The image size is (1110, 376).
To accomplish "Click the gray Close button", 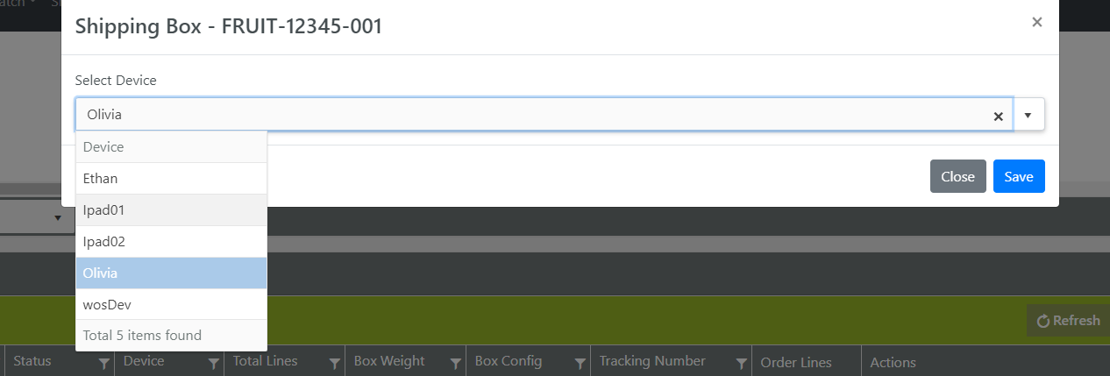I will pyautogui.click(x=957, y=176).
